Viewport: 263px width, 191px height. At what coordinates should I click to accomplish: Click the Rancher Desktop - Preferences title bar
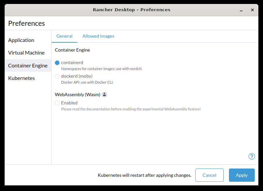tap(131, 10)
